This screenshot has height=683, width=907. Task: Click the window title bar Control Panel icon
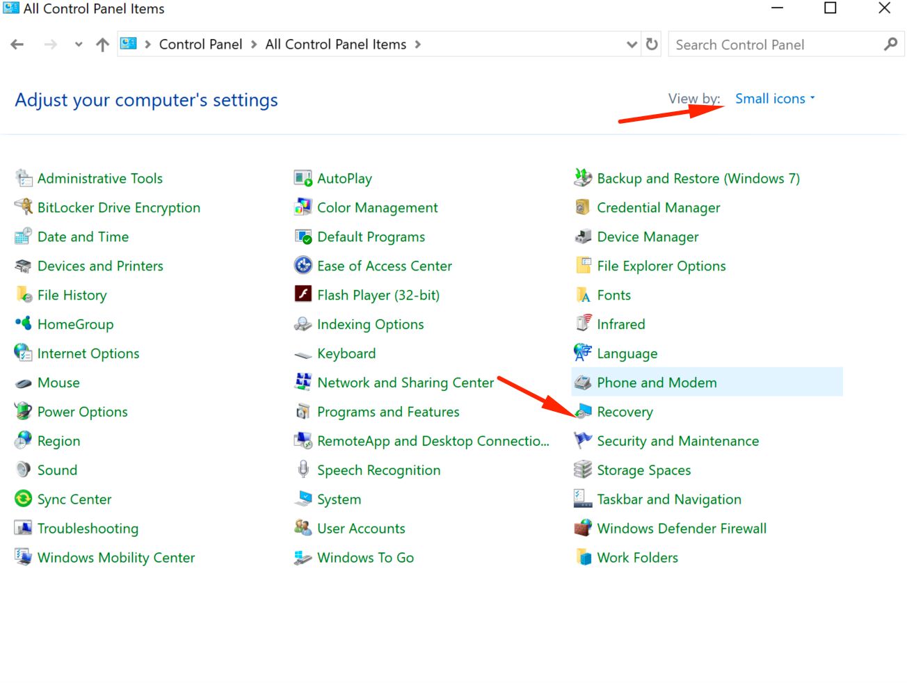(x=11, y=8)
